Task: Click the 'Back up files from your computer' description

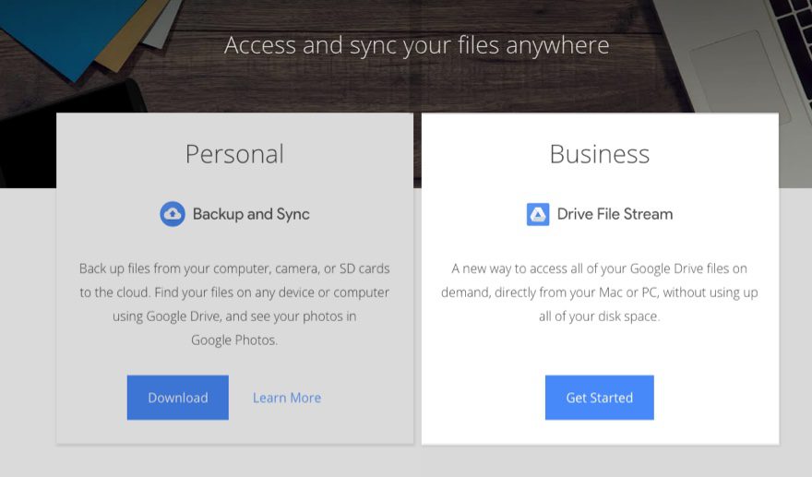Action: (234, 304)
